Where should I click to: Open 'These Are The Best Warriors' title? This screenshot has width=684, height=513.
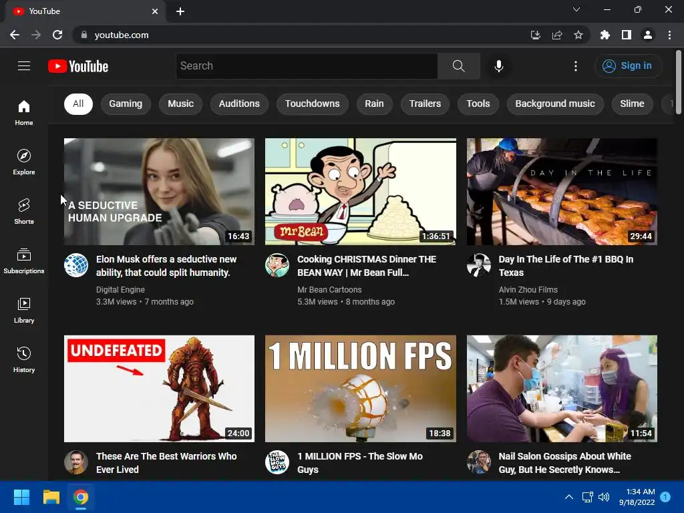tap(166, 463)
